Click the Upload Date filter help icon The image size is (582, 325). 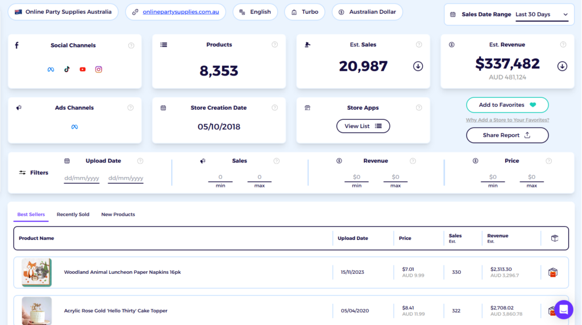click(140, 161)
